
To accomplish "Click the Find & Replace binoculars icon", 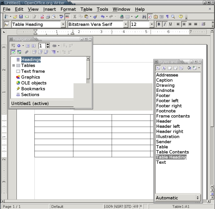I will tap(144, 17).
